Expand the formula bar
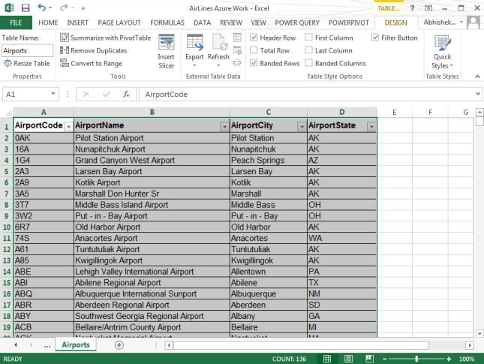The image size is (484, 364). 478,94
